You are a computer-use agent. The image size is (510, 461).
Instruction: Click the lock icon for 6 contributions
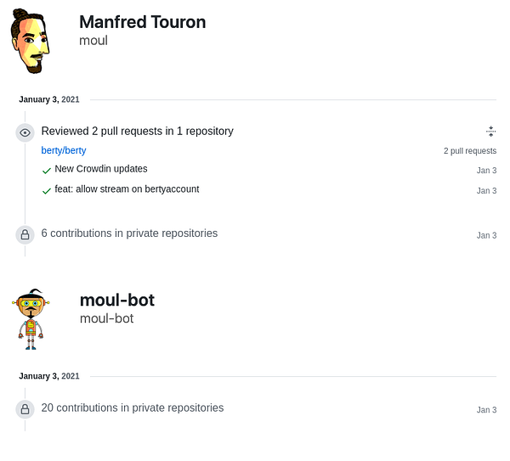[x=25, y=234]
